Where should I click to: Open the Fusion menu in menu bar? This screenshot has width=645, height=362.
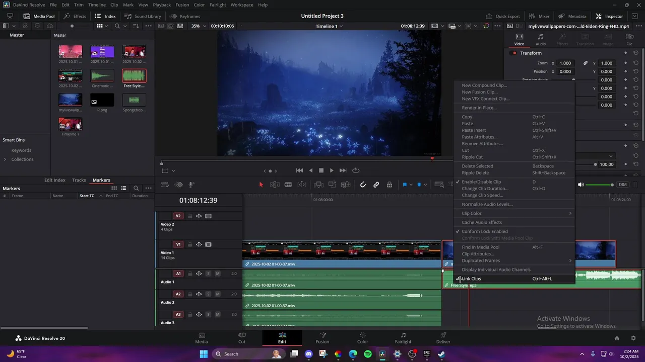pos(182,5)
